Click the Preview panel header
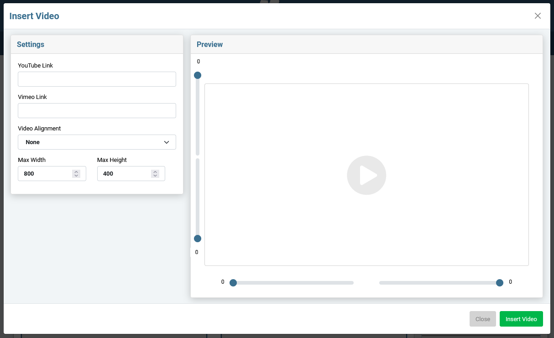The image size is (554, 338). [366, 44]
